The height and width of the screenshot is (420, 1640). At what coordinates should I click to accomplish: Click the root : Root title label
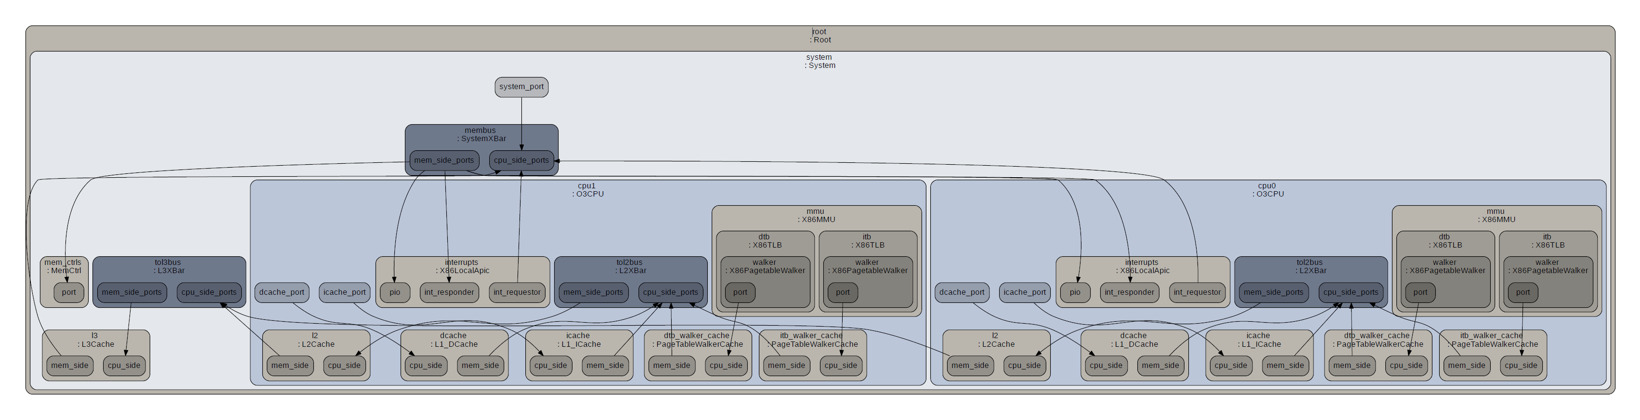[820, 36]
